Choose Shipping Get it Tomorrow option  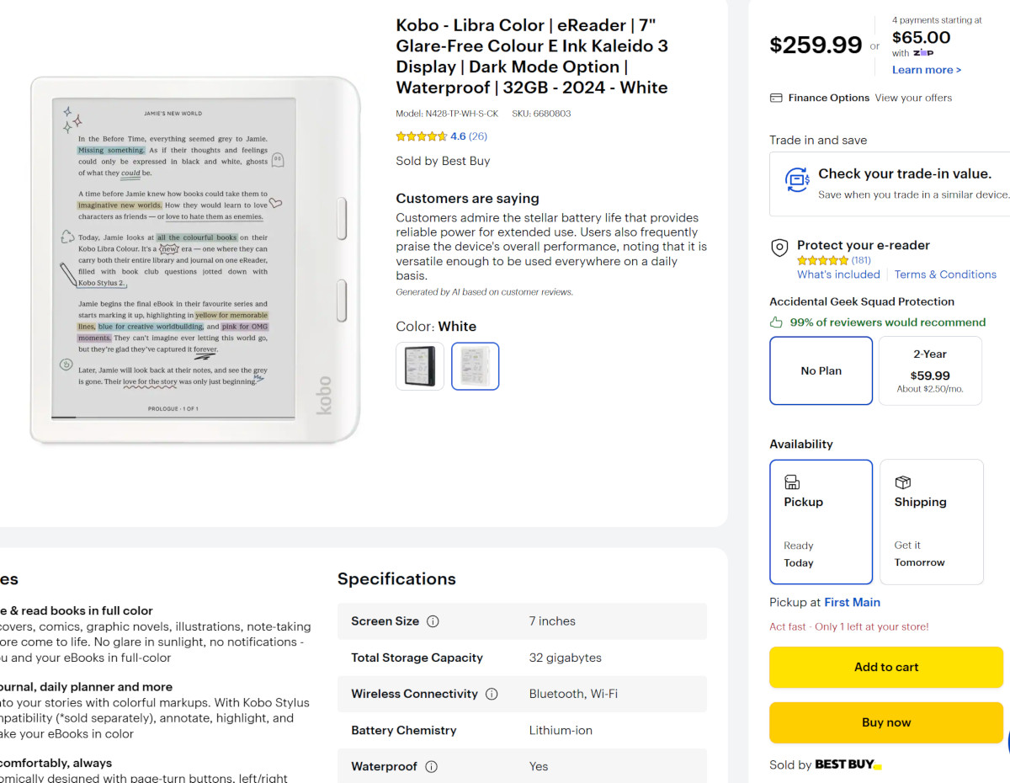(x=931, y=522)
